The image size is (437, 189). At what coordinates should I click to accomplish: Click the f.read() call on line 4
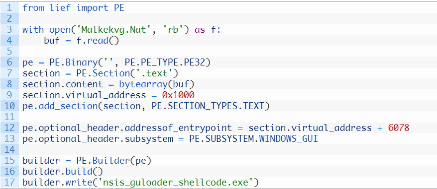(98, 41)
